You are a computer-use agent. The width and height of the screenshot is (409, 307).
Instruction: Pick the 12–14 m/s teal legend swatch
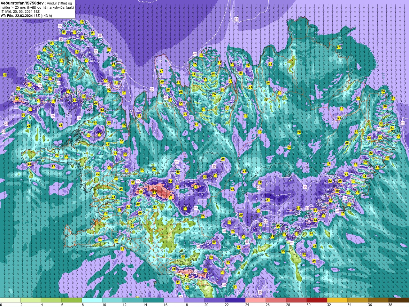(133, 300)
